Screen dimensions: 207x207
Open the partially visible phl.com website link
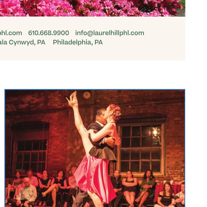click(11, 33)
